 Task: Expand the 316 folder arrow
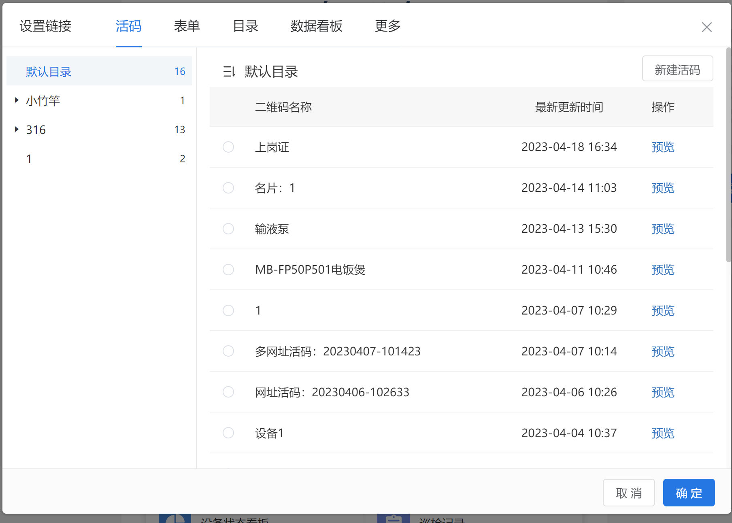click(x=17, y=129)
